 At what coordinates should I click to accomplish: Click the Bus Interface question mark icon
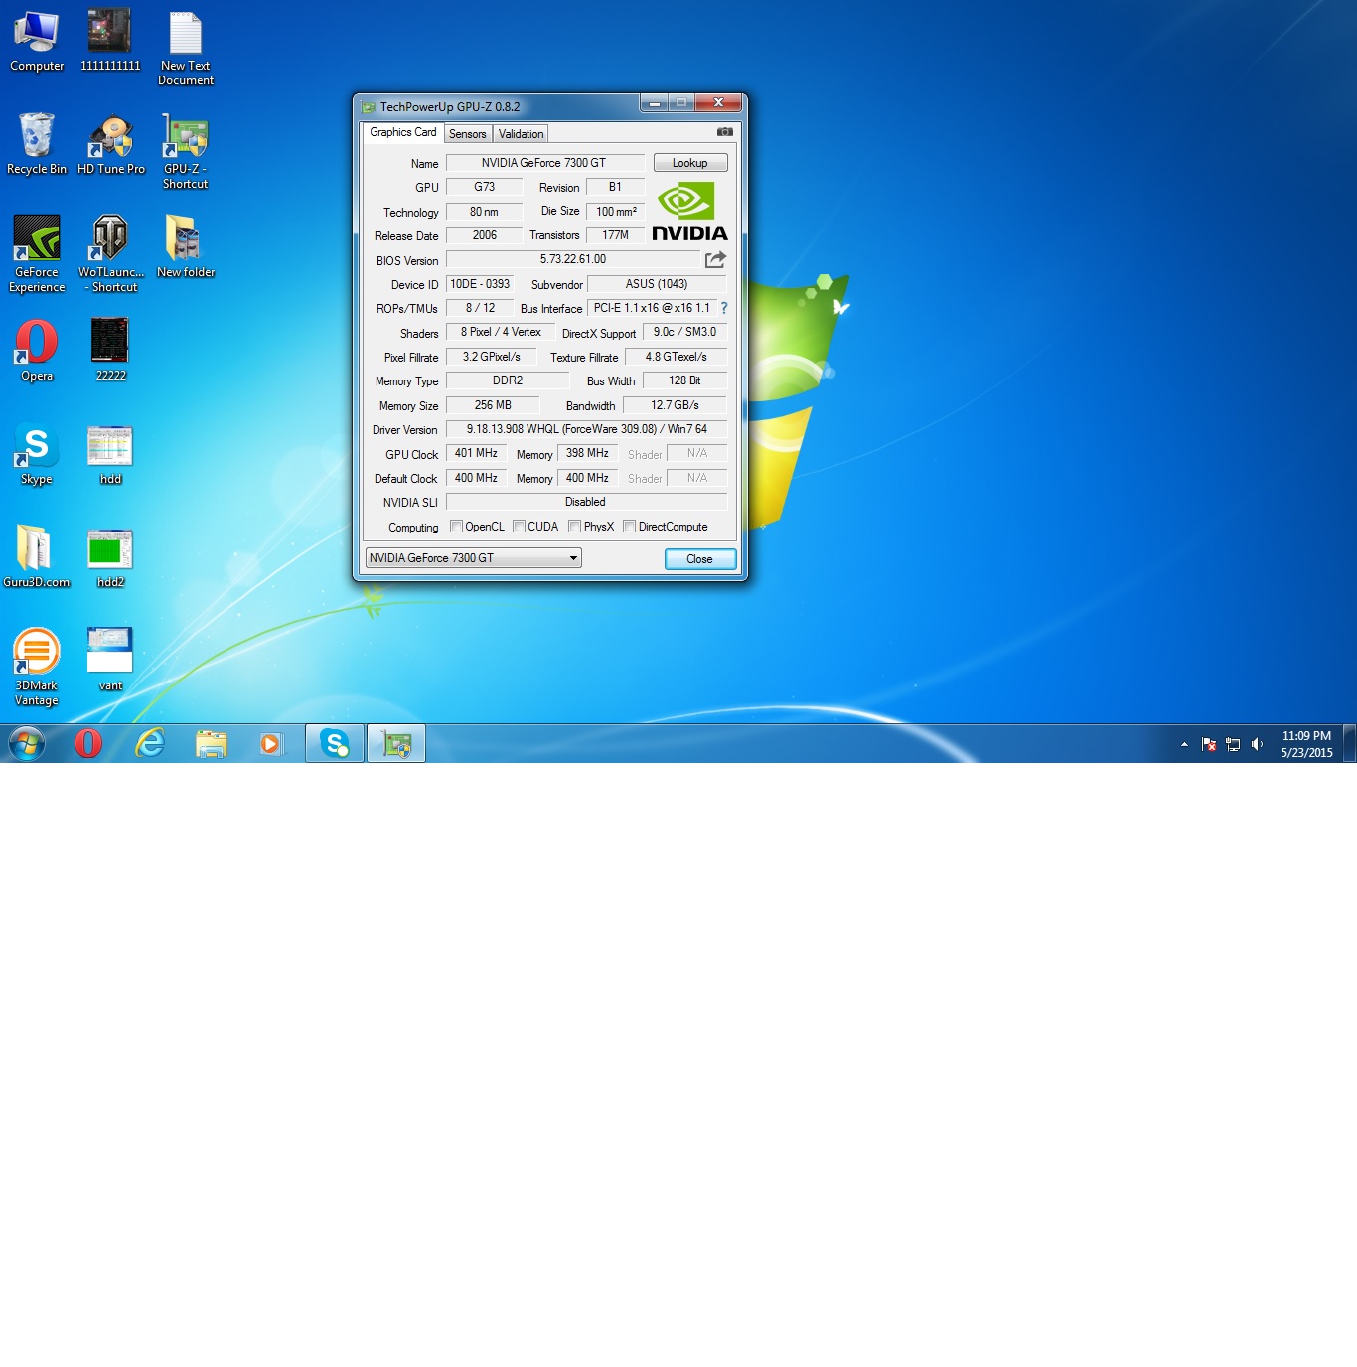coord(724,309)
